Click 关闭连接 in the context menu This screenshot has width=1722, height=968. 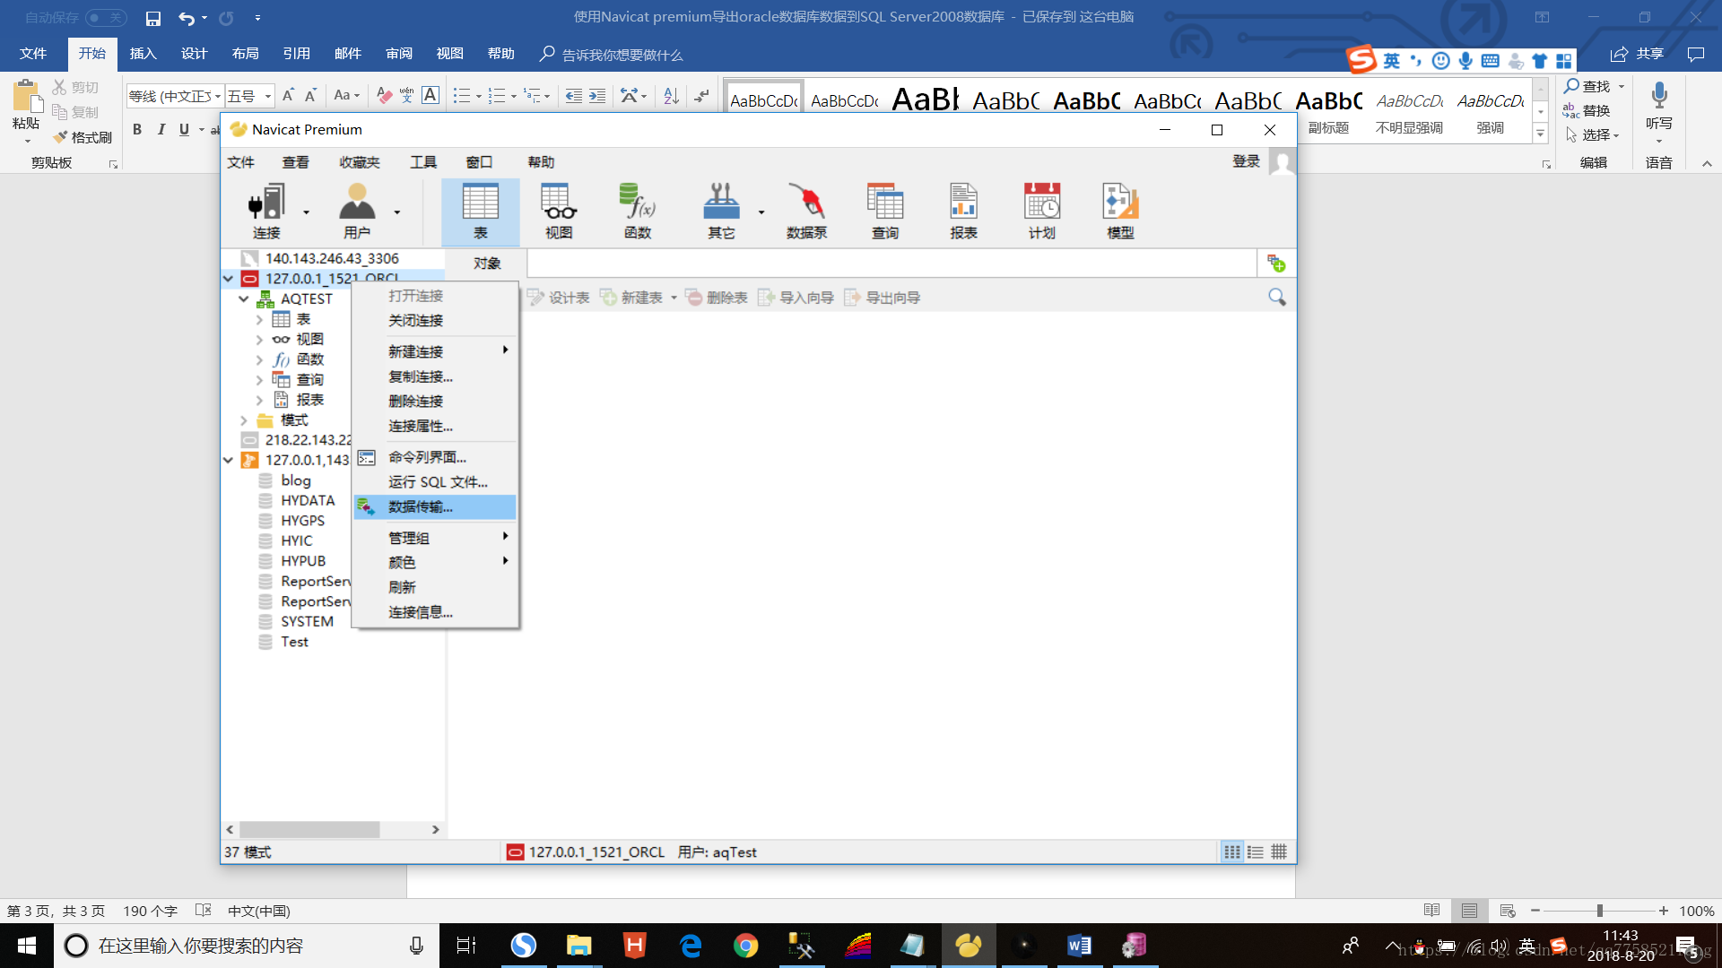coord(415,321)
